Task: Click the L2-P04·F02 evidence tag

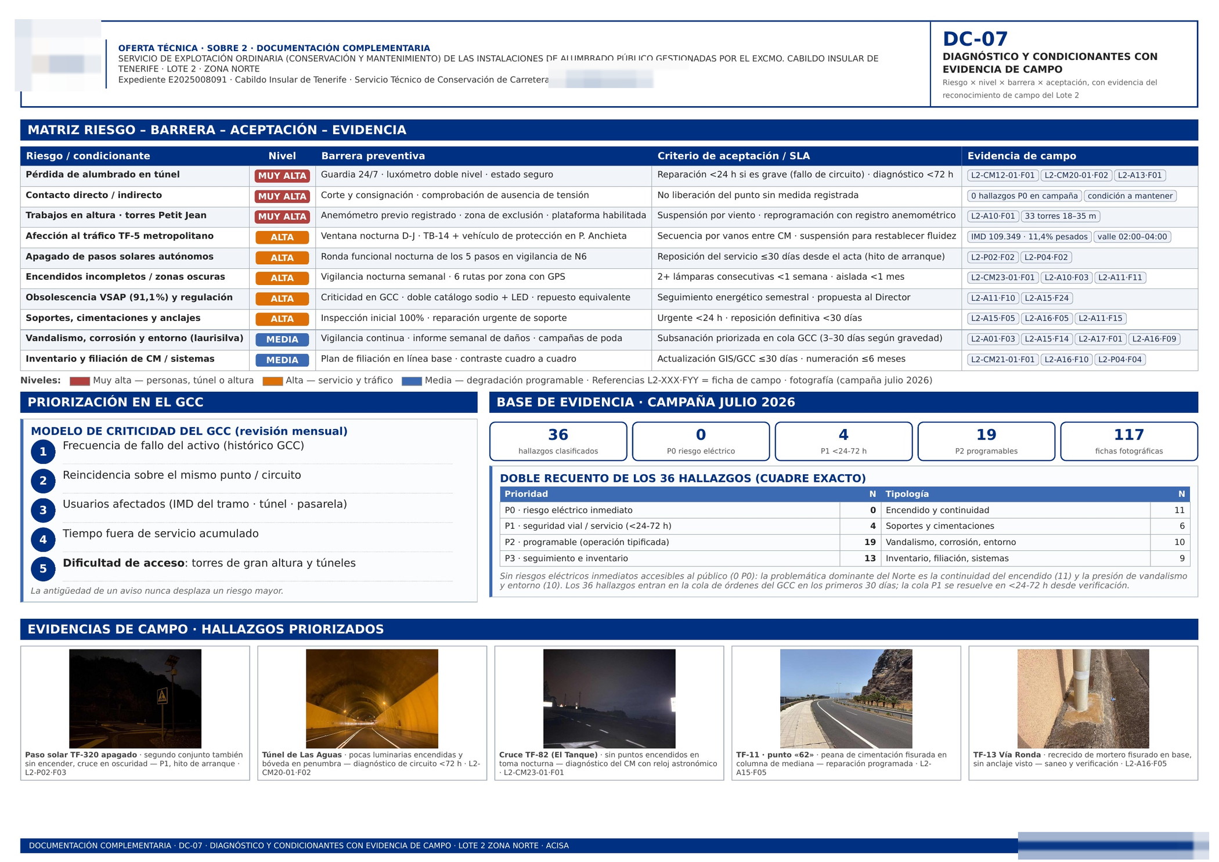Action: tap(1046, 257)
